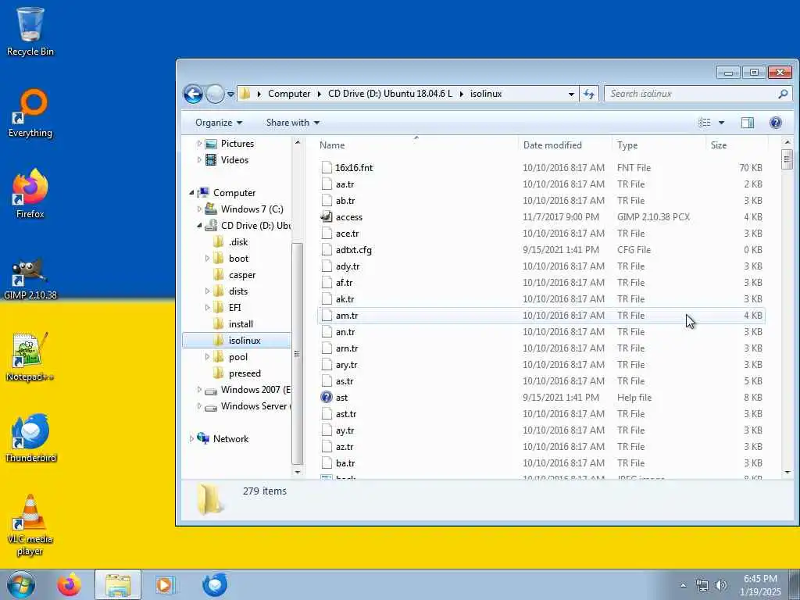Sort by the Name column header
The image size is (800, 600).
click(417, 145)
